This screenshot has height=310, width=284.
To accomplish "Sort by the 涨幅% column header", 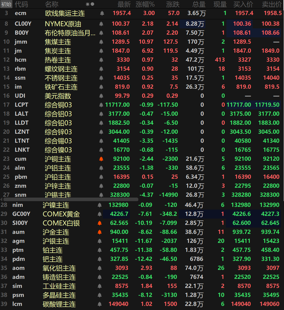I will [145, 4].
